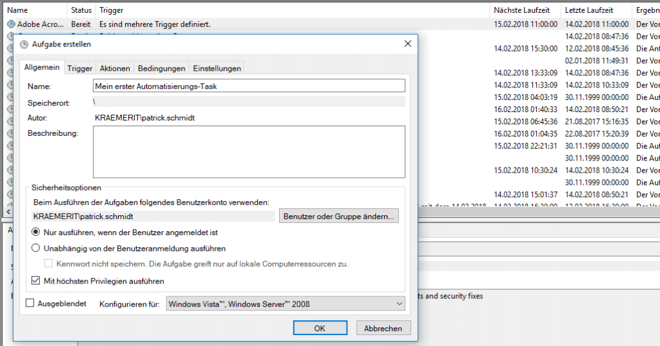The width and height of the screenshot is (660, 346).
Task: Click last run time 14.02.2018 10:30:24
Action: [x=596, y=171]
